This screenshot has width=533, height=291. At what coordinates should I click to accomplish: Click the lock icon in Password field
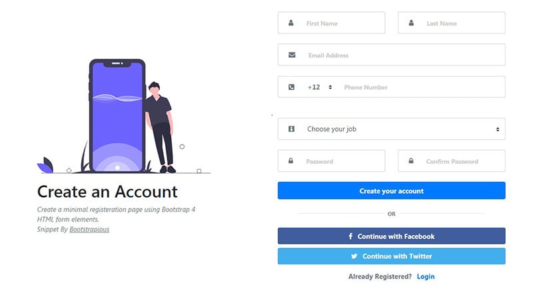[290, 161]
